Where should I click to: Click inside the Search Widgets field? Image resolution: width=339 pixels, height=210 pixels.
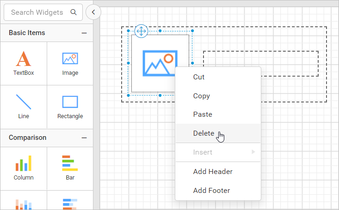click(x=37, y=12)
